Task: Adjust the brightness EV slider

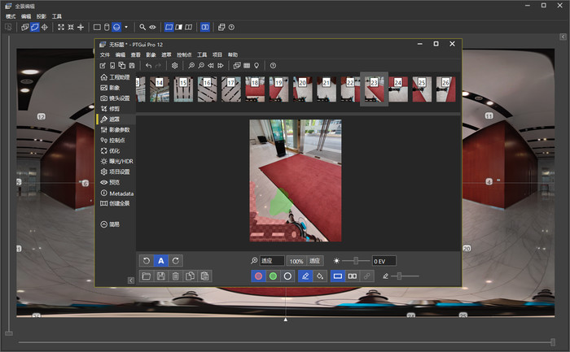Action: point(356,261)
